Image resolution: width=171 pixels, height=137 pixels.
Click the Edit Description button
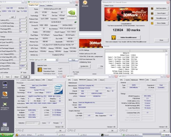coord(161,8)
